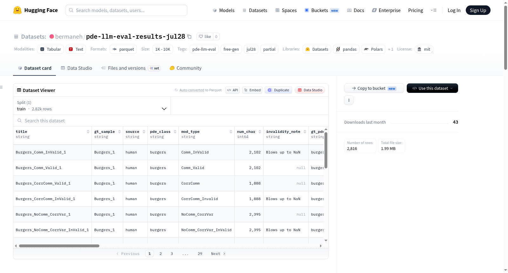Screen dimensions: 508x273
Task: Click the partial tag
Action: tap(269, 49)
